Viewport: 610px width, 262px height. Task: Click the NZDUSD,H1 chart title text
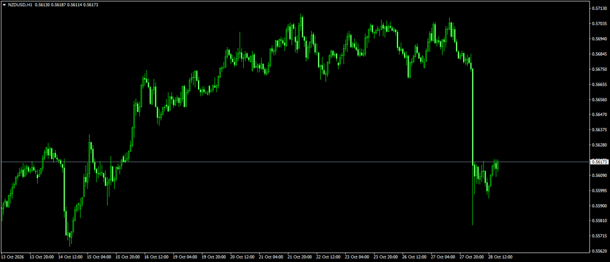(20, 4)
